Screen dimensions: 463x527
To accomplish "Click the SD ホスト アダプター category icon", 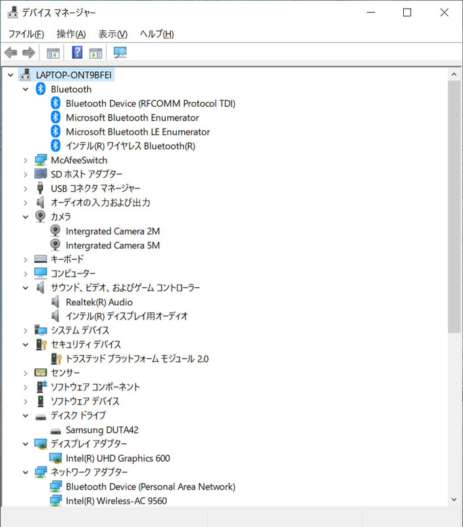I will [x=41, y=174].
